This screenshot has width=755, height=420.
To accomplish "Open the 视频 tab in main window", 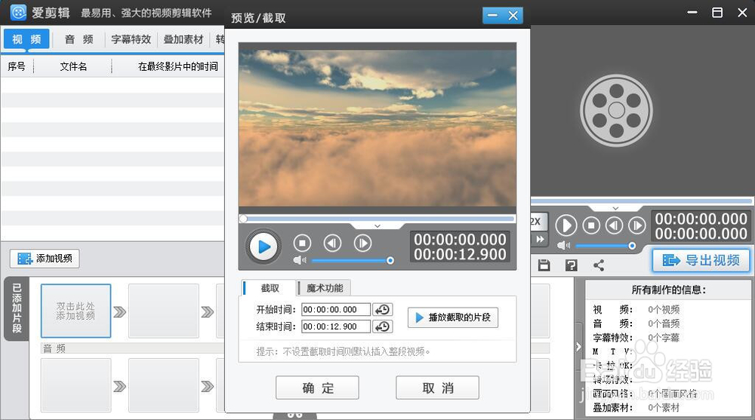I will tap(26, 39).
